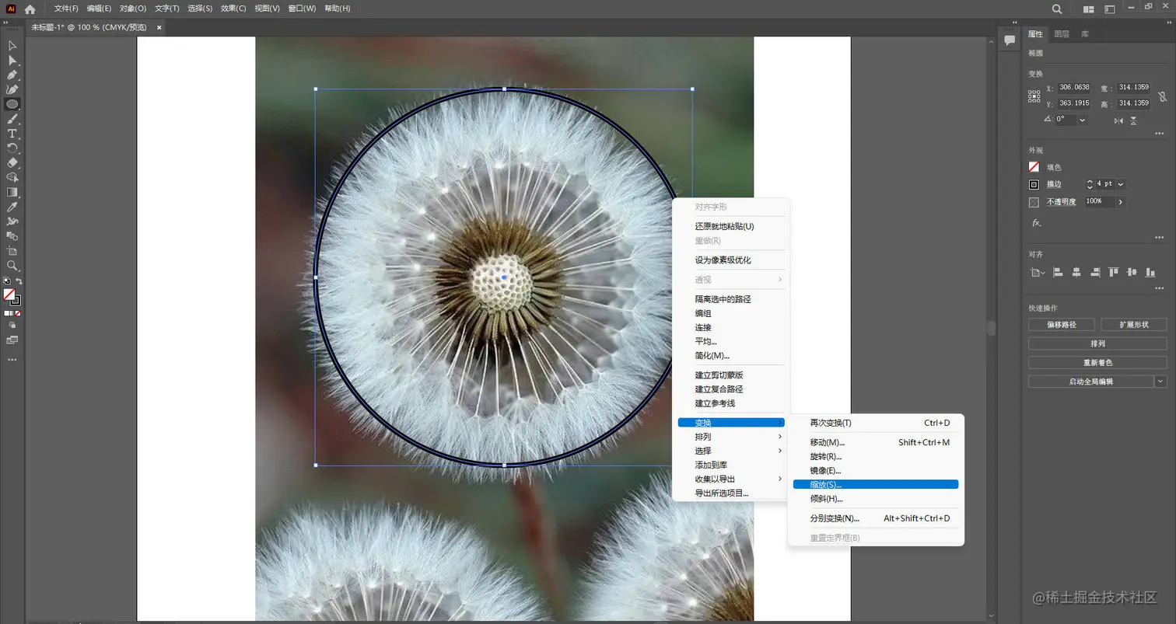The height and width of the screenshot is (624, 1176).
Task: Click the stroke weight stepper arrows
Action: pyautogui.click(x=1090, y=184)
